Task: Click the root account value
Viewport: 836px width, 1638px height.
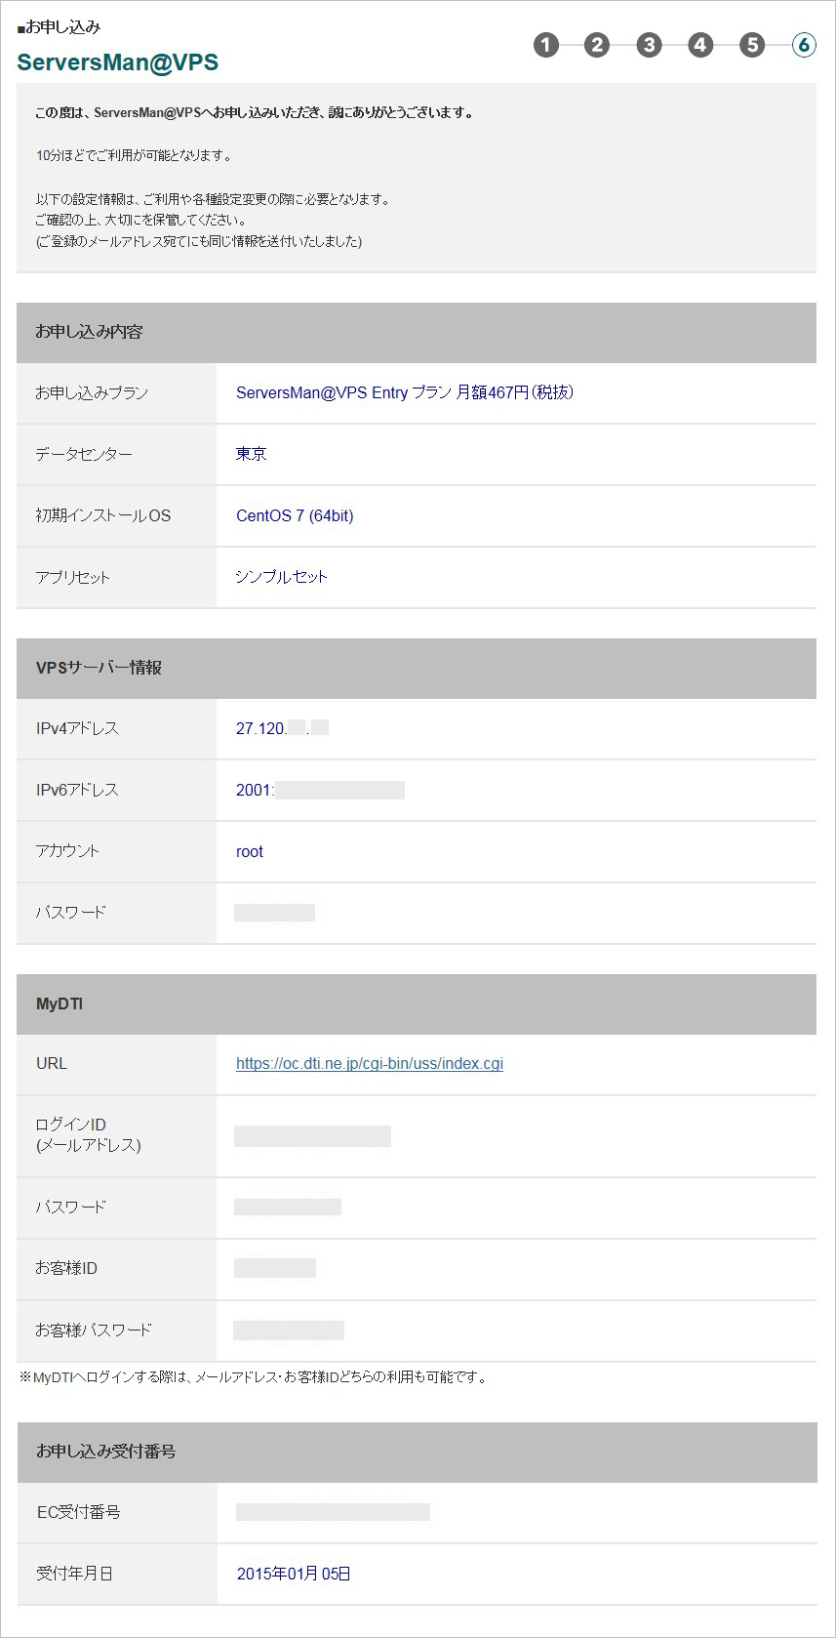Action: pyautogui.click(x=250, y=851)
